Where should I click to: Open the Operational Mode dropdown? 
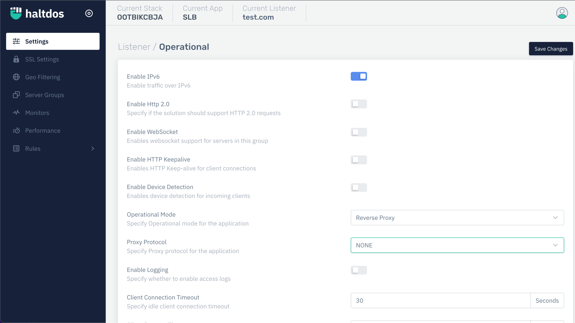(457, 218)
